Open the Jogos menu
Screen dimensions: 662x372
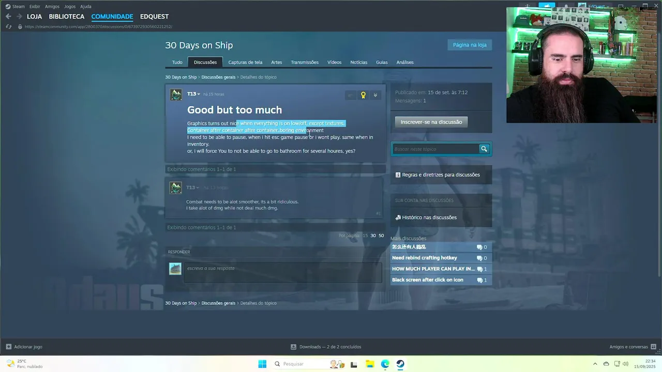click(70, 6)
